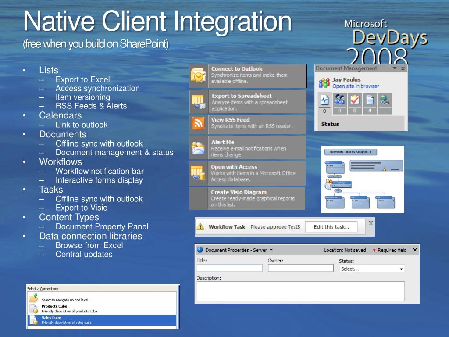Screen dimensions: 449x337
Task: Click the Alert Me envelope icon
Action: (198, 148)
